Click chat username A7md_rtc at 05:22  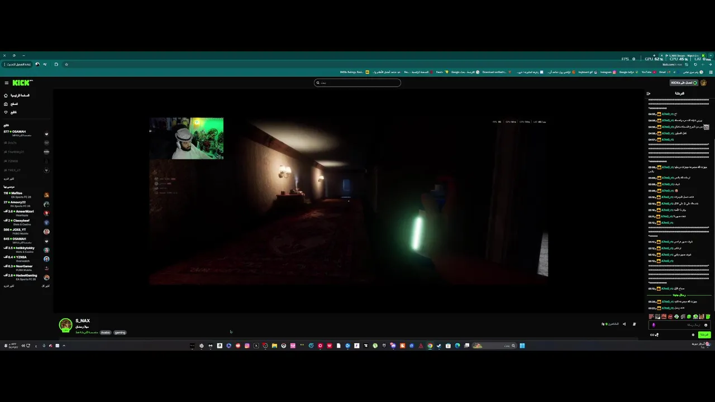[668, 308]
